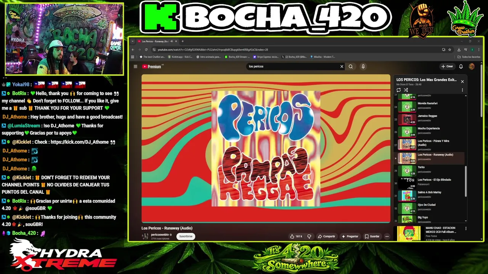This screenshot has height=274, width=488.
Task: Open the pericoswebtv channel avatar
Action: (x=145, y=236)
